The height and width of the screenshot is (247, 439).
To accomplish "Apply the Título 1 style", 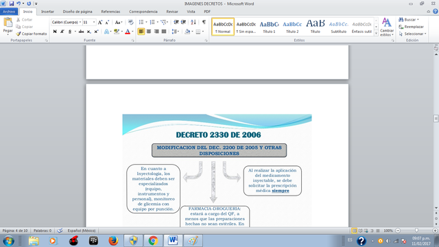I will tap(269, 27).
